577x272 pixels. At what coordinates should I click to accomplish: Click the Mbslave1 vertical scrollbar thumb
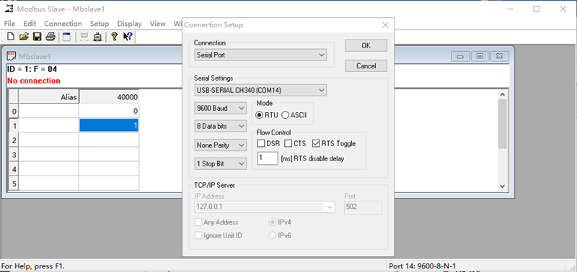(503, 124)
